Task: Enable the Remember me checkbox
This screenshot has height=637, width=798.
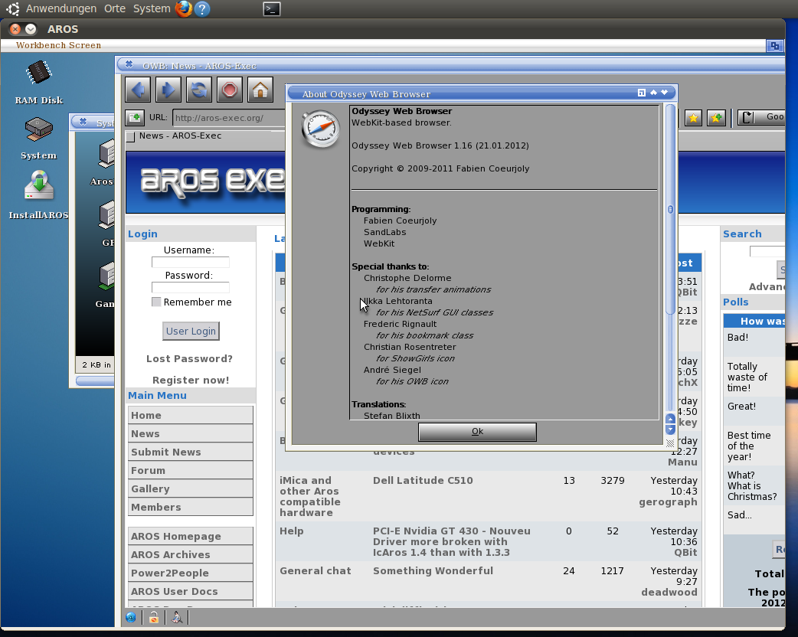Action: click(156, 302)
